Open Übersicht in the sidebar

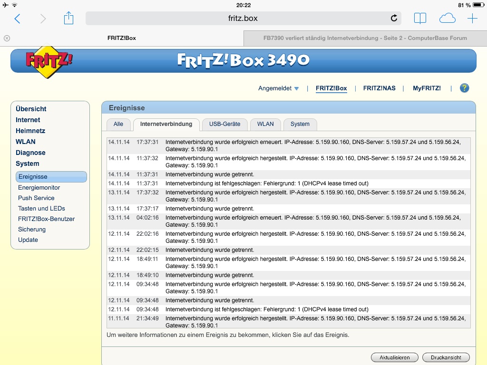[x=31, y=109]
